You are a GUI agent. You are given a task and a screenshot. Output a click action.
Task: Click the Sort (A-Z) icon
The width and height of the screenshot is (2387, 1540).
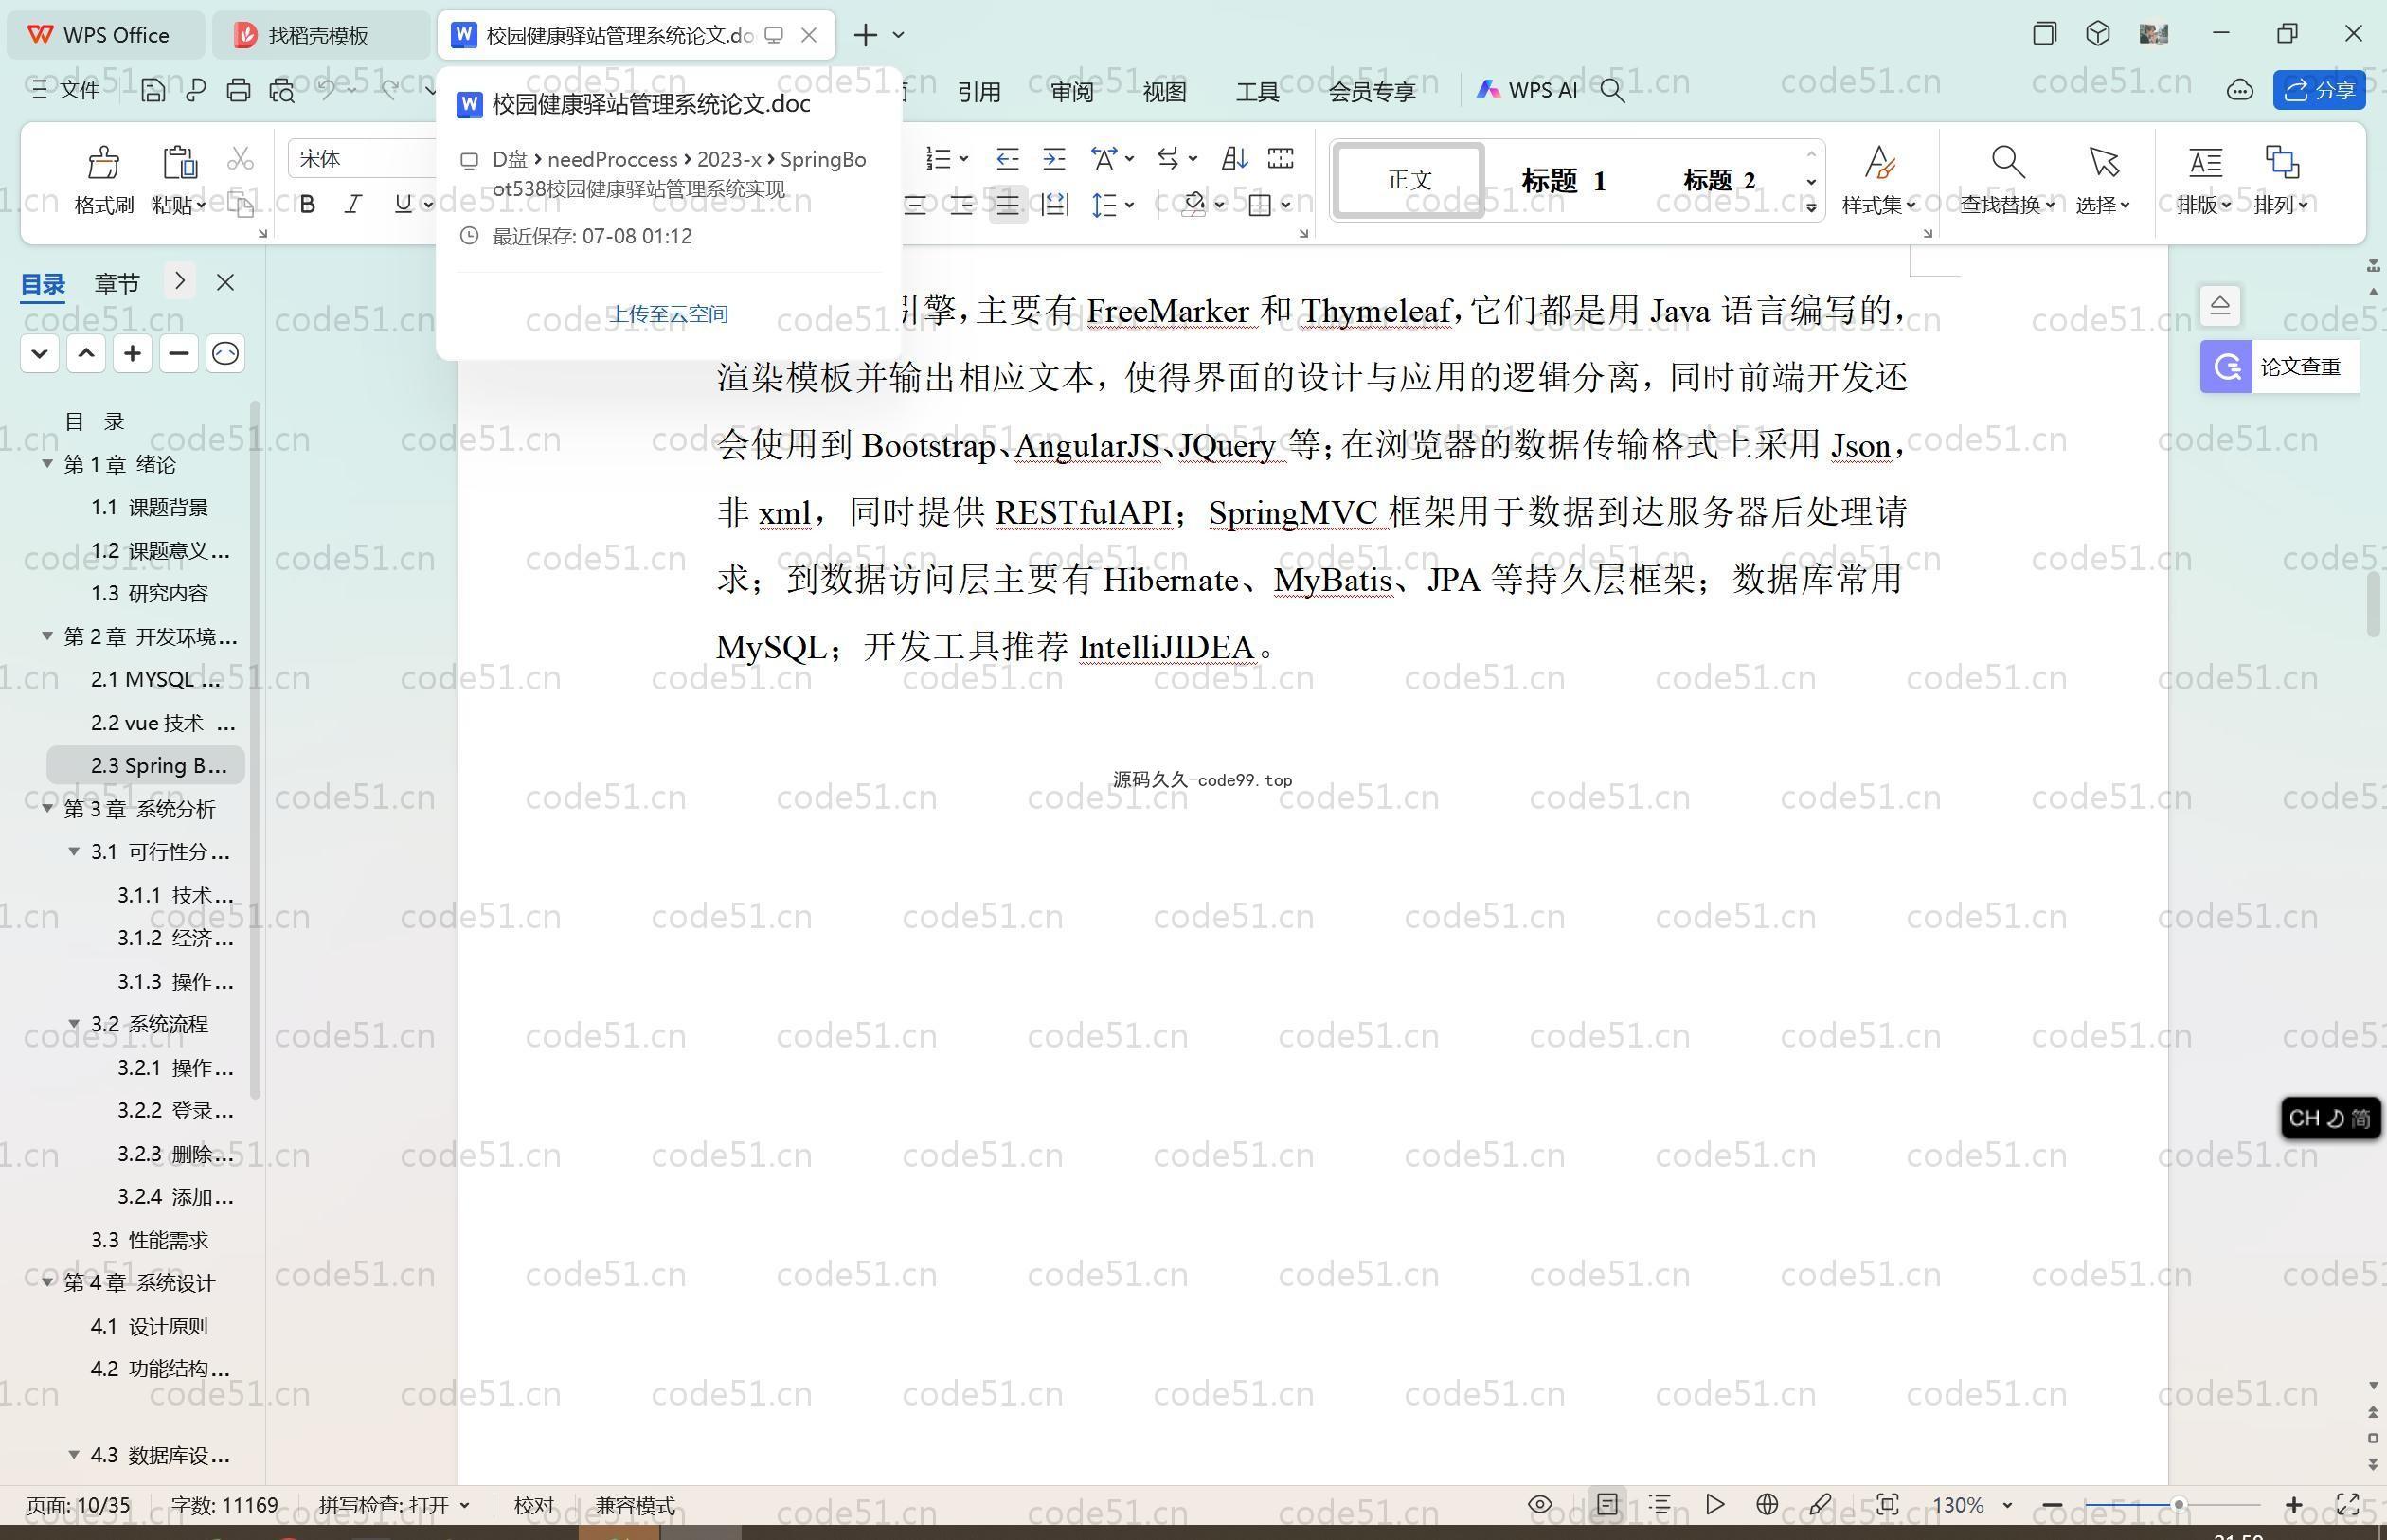1234,158
